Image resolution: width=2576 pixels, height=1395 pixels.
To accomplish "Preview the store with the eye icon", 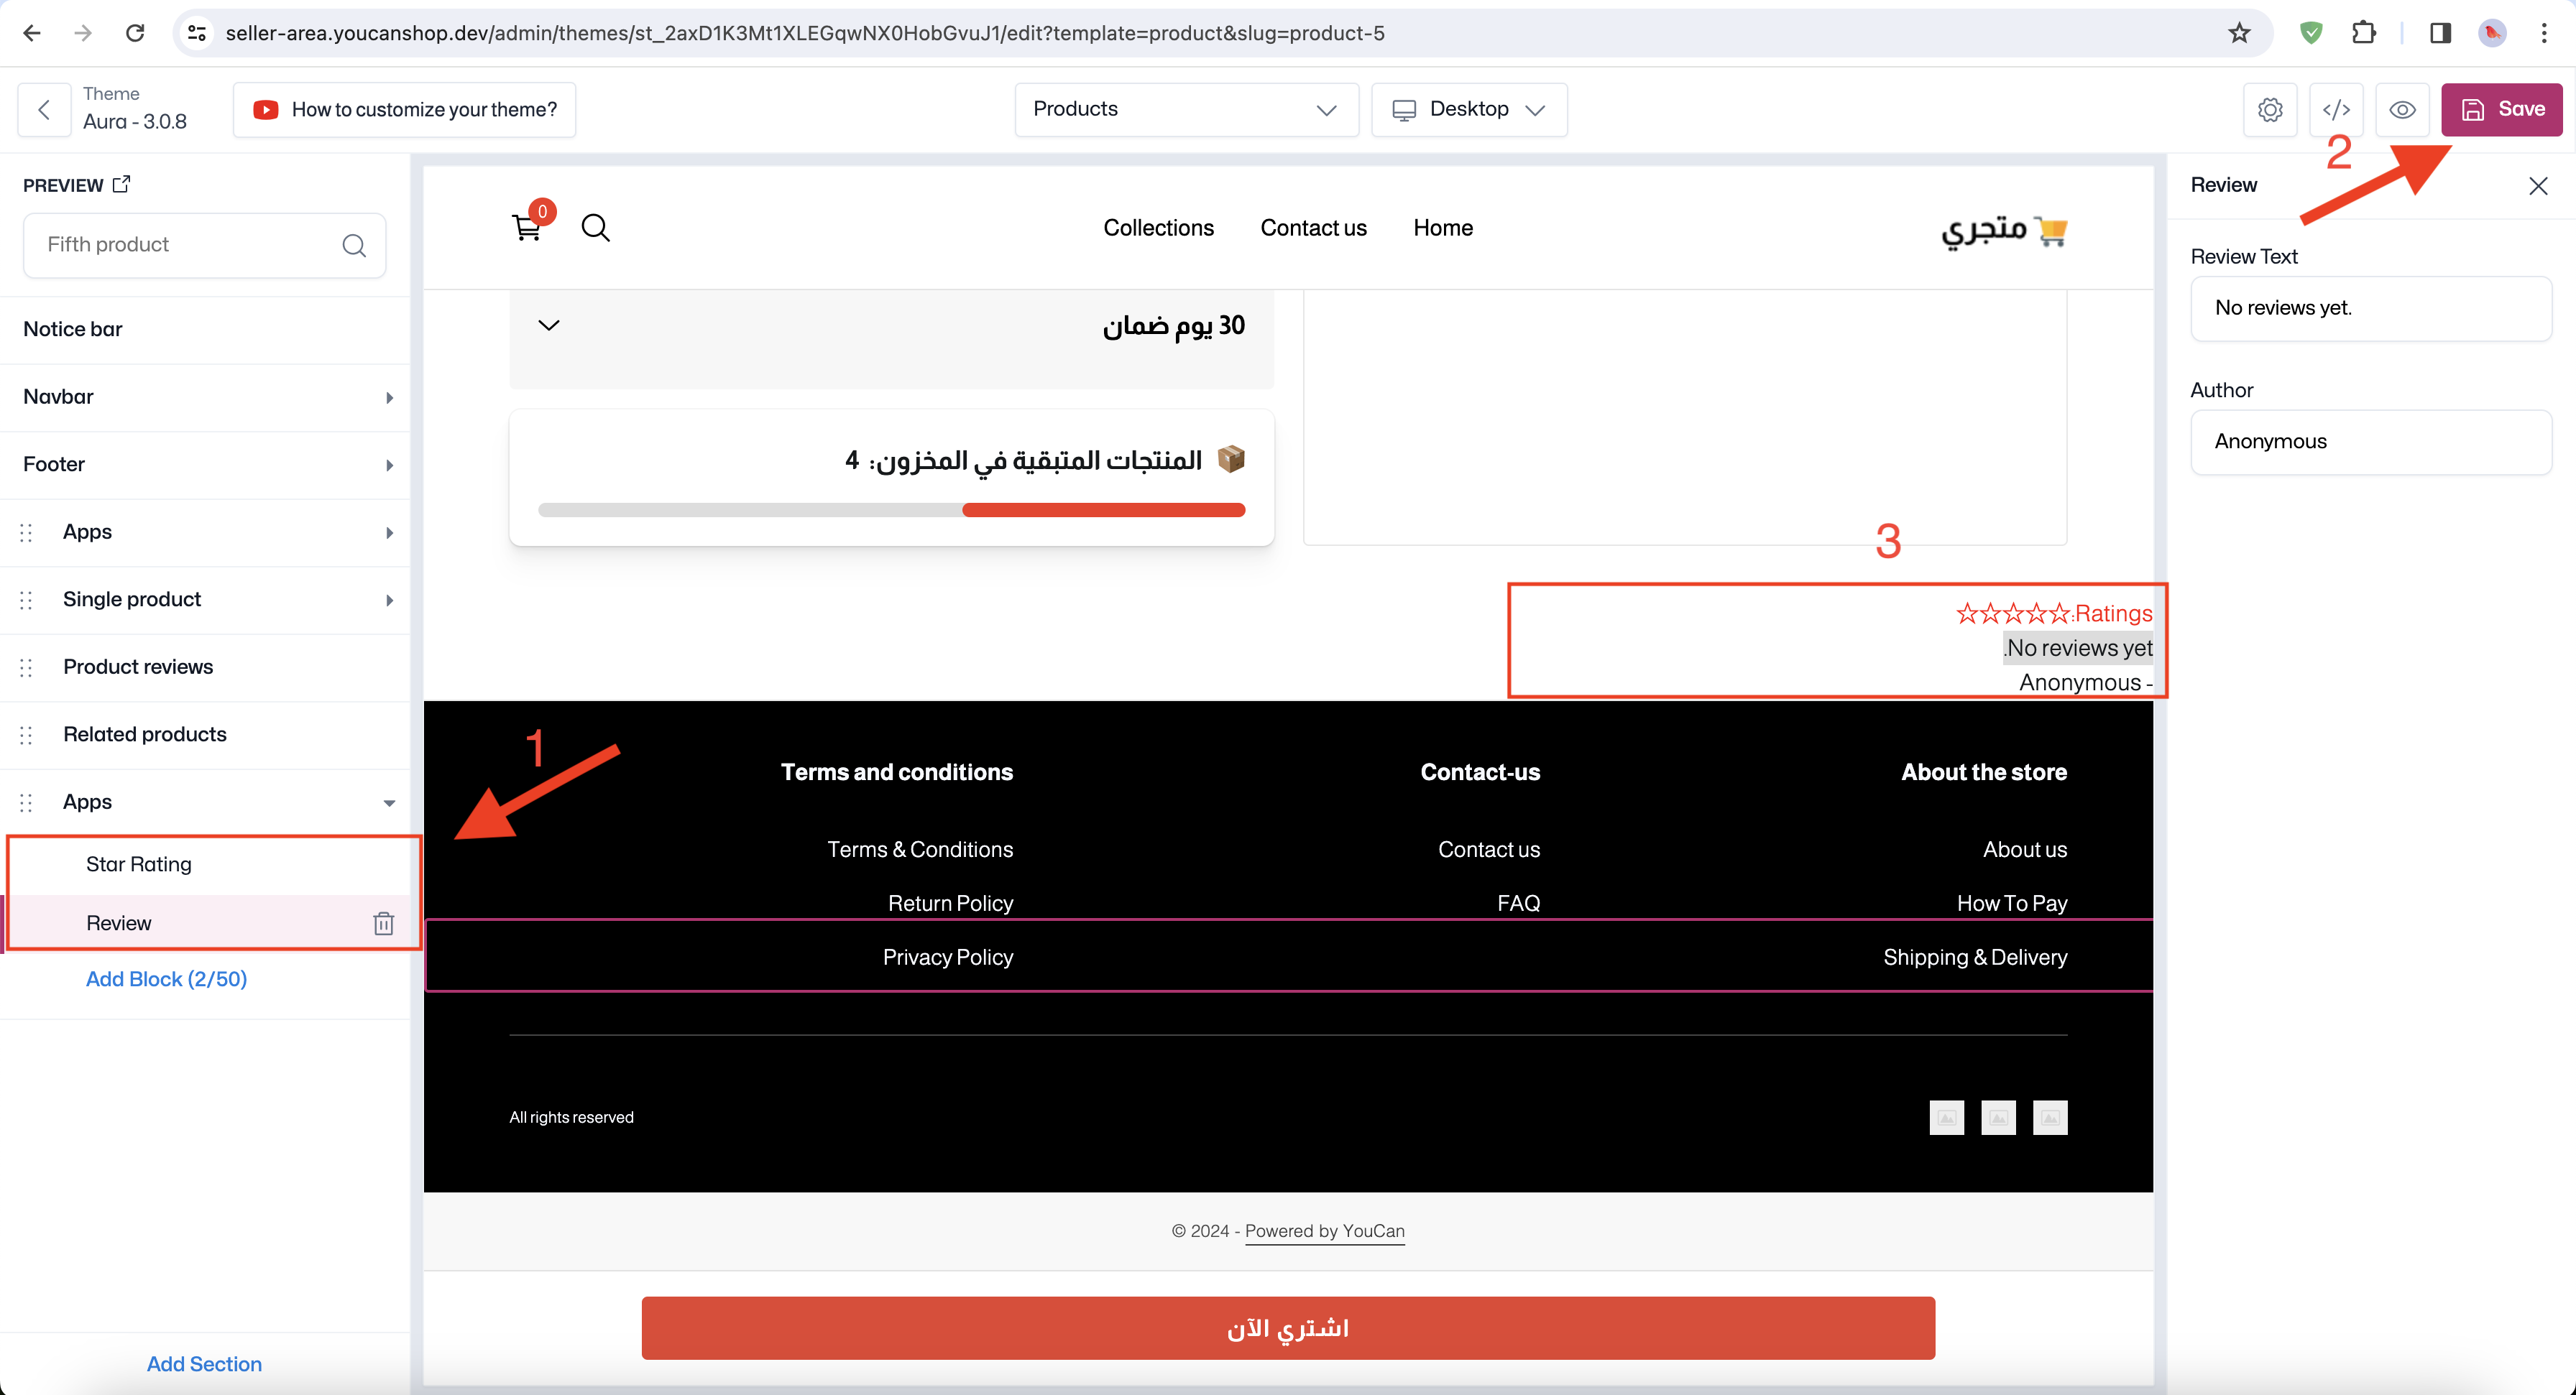I will (x=2402, y=109).
